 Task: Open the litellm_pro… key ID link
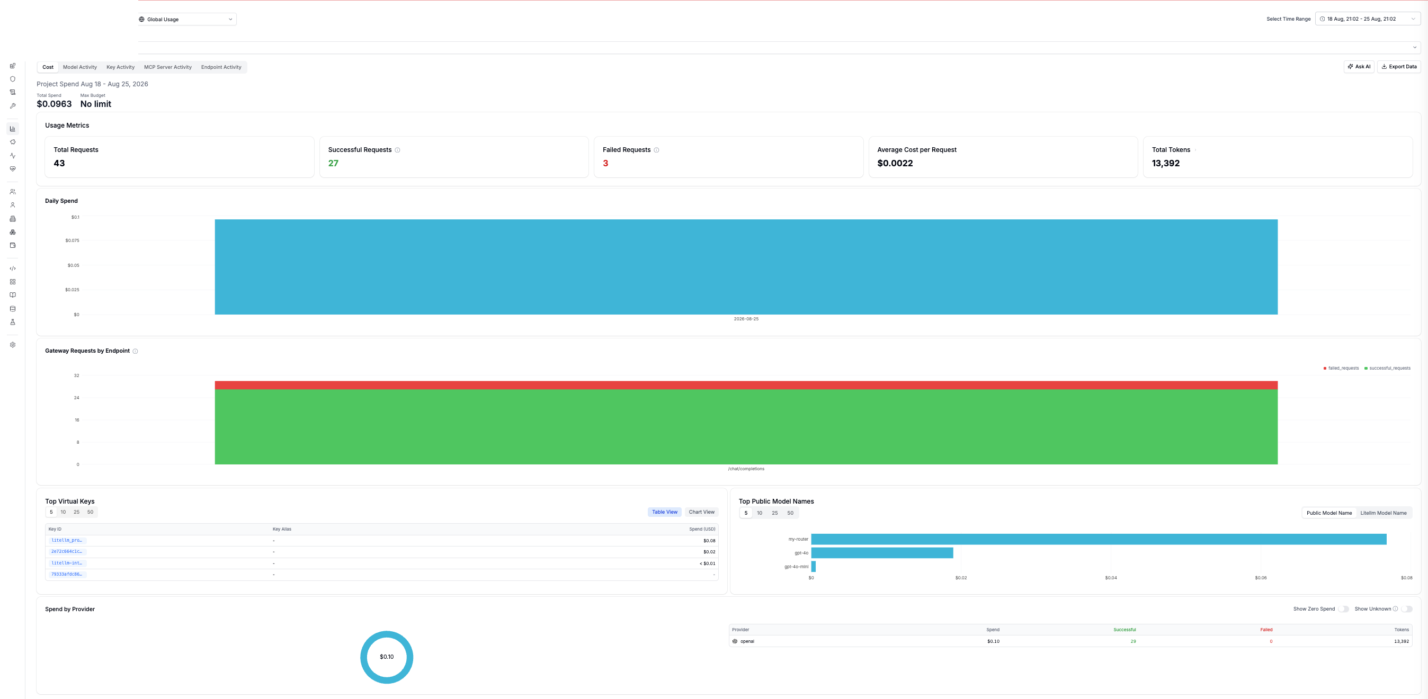click(x=67, y=541)
